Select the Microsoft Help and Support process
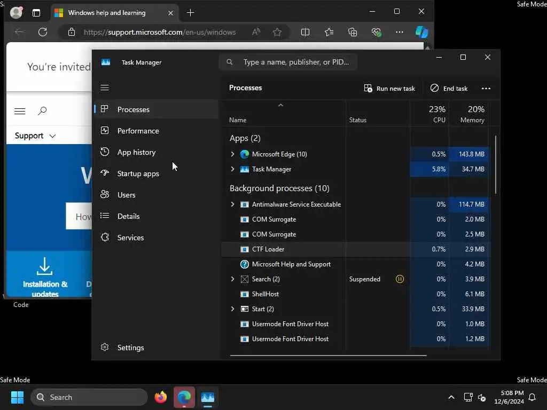Viewport: 547px width, 410px height. (355, 264)
